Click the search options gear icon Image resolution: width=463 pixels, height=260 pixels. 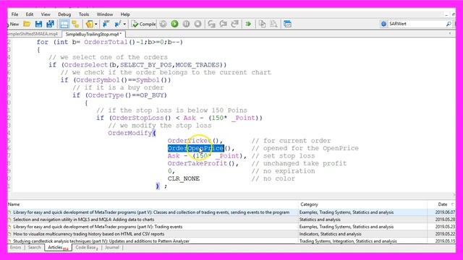coord(383,24)
